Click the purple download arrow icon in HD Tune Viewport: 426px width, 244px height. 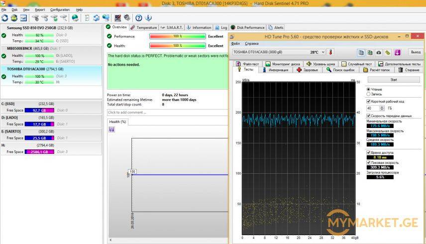pyautogui.click(x=397, y=52)
